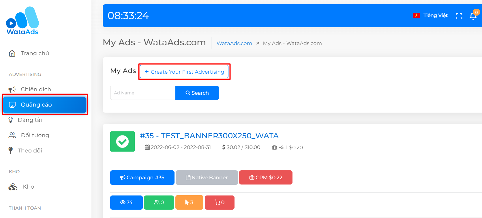Open Đối tượng audience menu
This screenshot has height=218, width=482.
click(35, 135)
